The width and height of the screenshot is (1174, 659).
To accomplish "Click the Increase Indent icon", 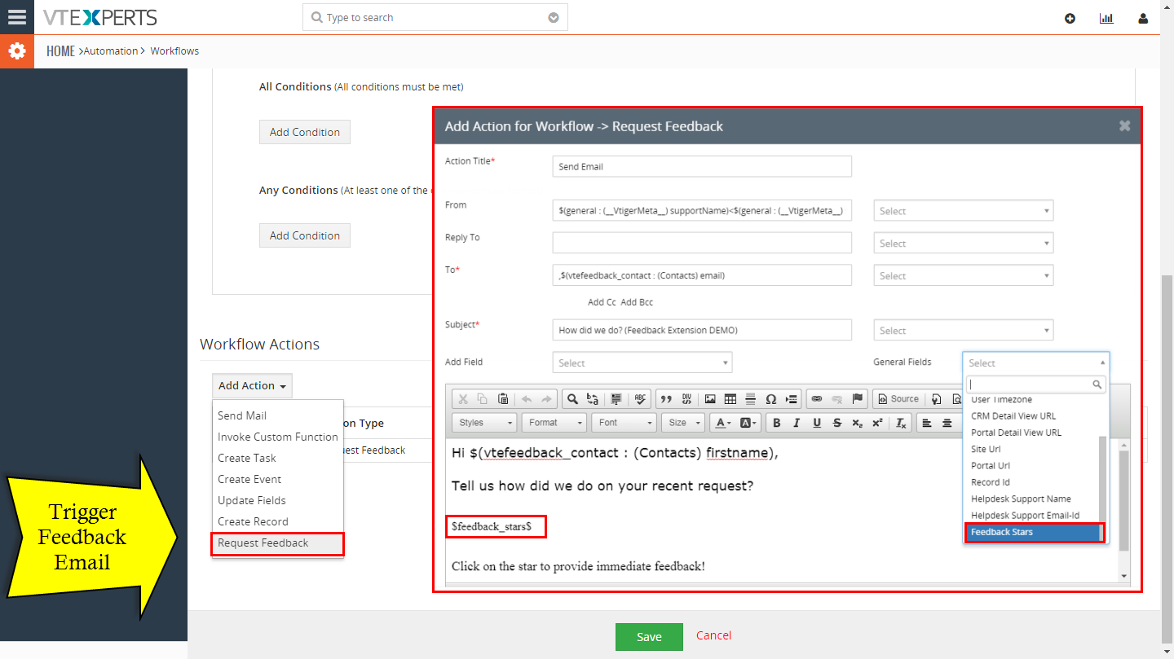I will pos(791,399).
